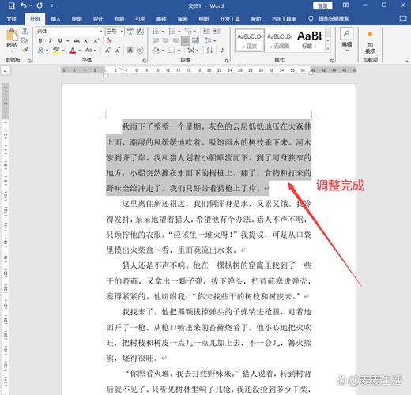The width and height of the screenshot is (411, 395).
Task: Undo the last action
Action: 24,6
